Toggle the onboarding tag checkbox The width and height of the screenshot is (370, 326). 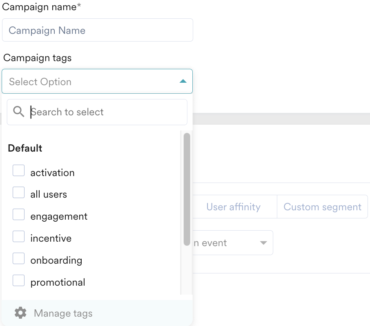19,258
